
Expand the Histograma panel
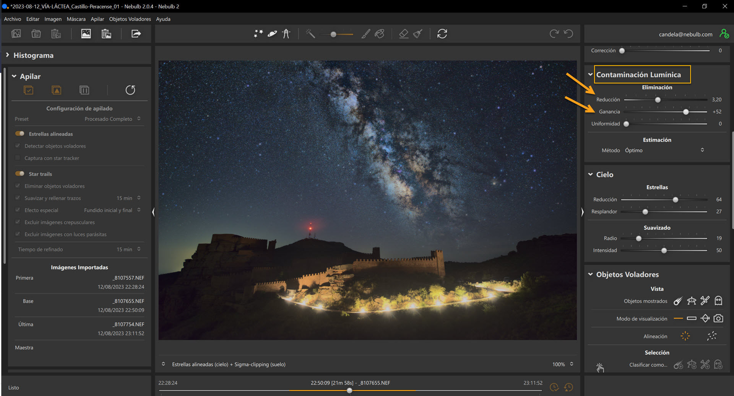coord(8,55)
